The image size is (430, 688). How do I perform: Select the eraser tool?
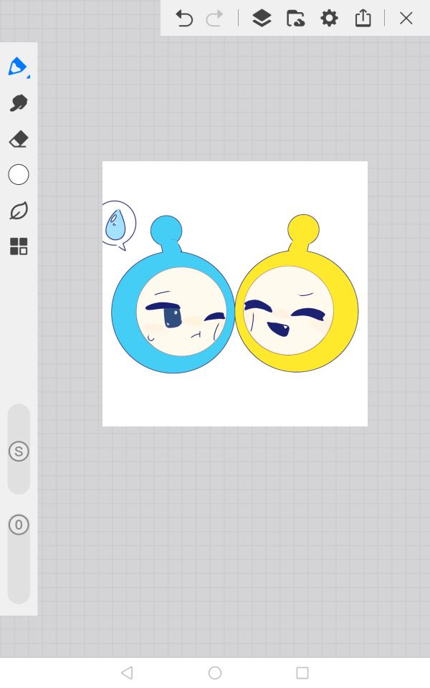click(x=19, y=139)
